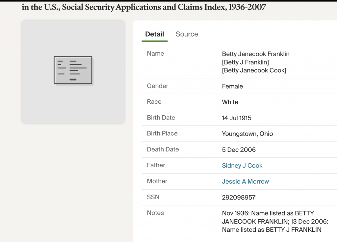Switch to the Source tab

coord(187,34)
